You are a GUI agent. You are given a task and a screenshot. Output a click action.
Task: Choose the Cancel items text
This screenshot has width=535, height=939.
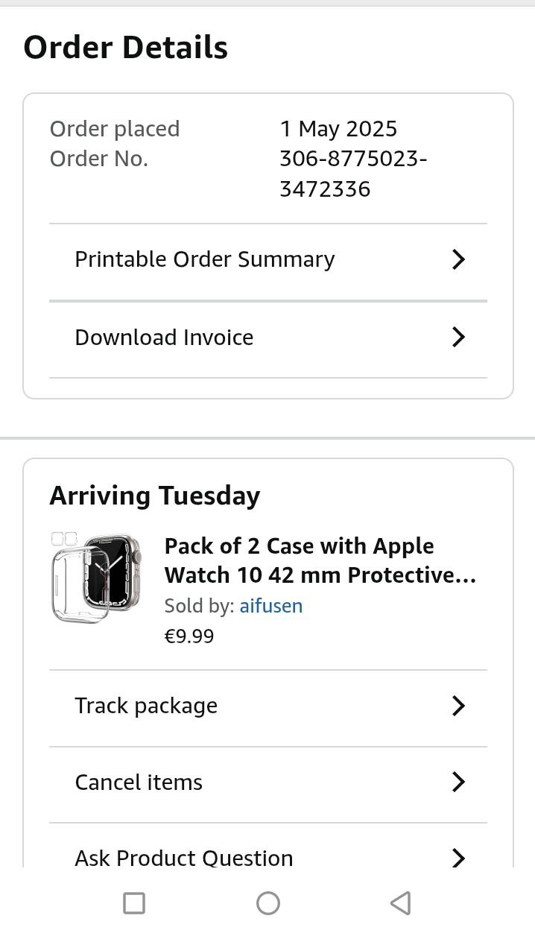coord(139,782)
